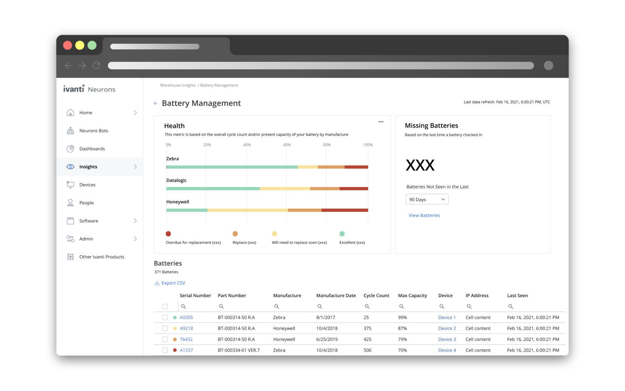Viewport: 625px width, 391px height.
Task: Check the box for battery A1537
Action: [165, 350]
